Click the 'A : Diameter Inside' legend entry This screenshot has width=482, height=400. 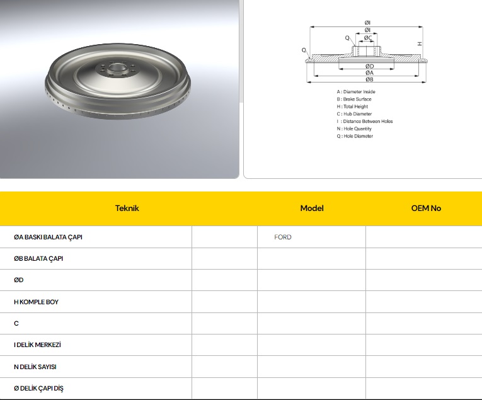tap(356, 92)
